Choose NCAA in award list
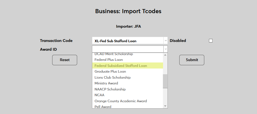The image size is (257, 114). [x=99, y=95]
